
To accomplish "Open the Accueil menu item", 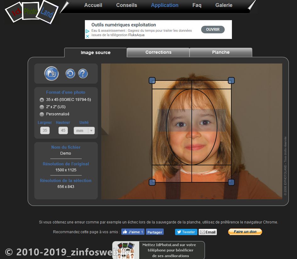I will (93, 5).
